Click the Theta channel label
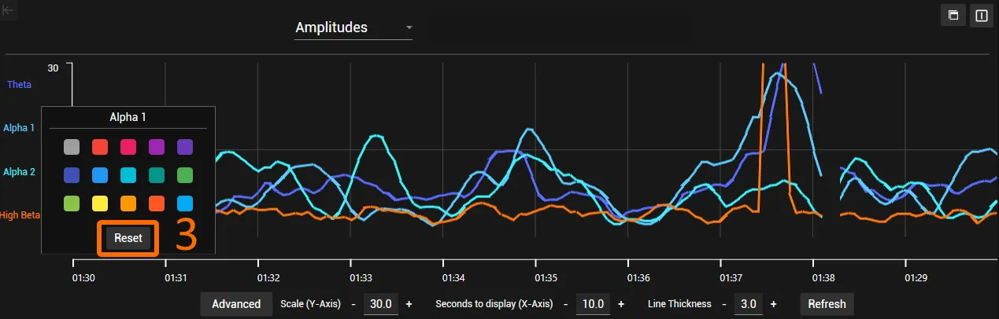 pos(19,84)
